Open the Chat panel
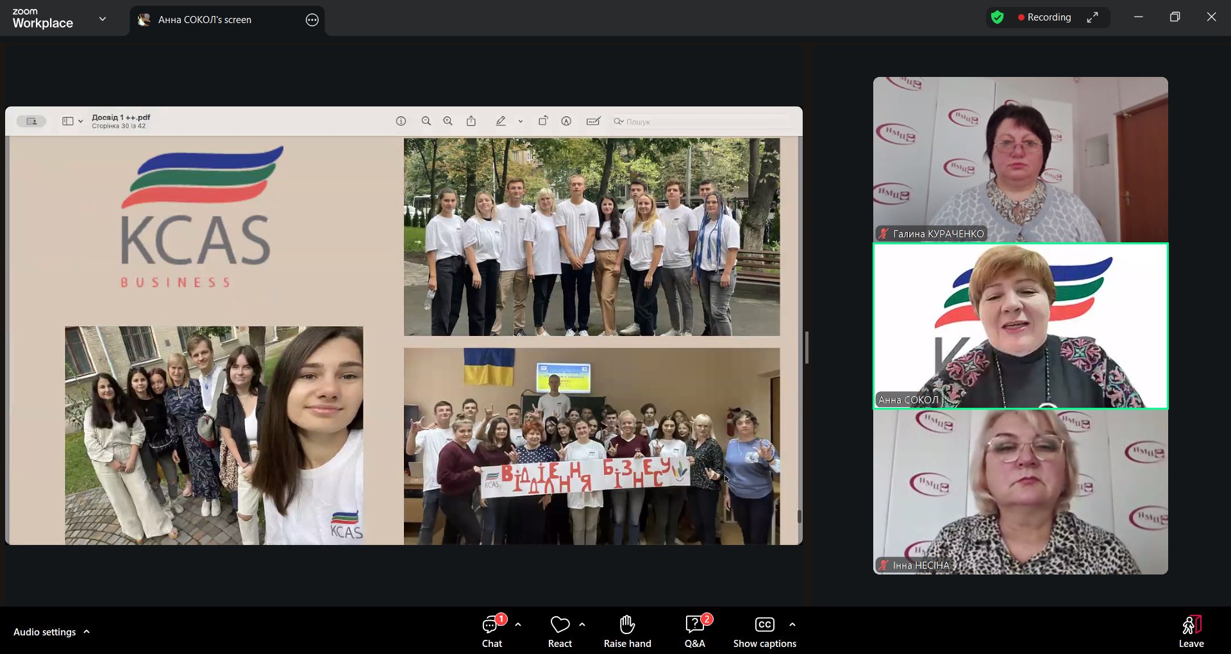Image resolution: width=1231 pixels, height=654 pixels. 492,632
